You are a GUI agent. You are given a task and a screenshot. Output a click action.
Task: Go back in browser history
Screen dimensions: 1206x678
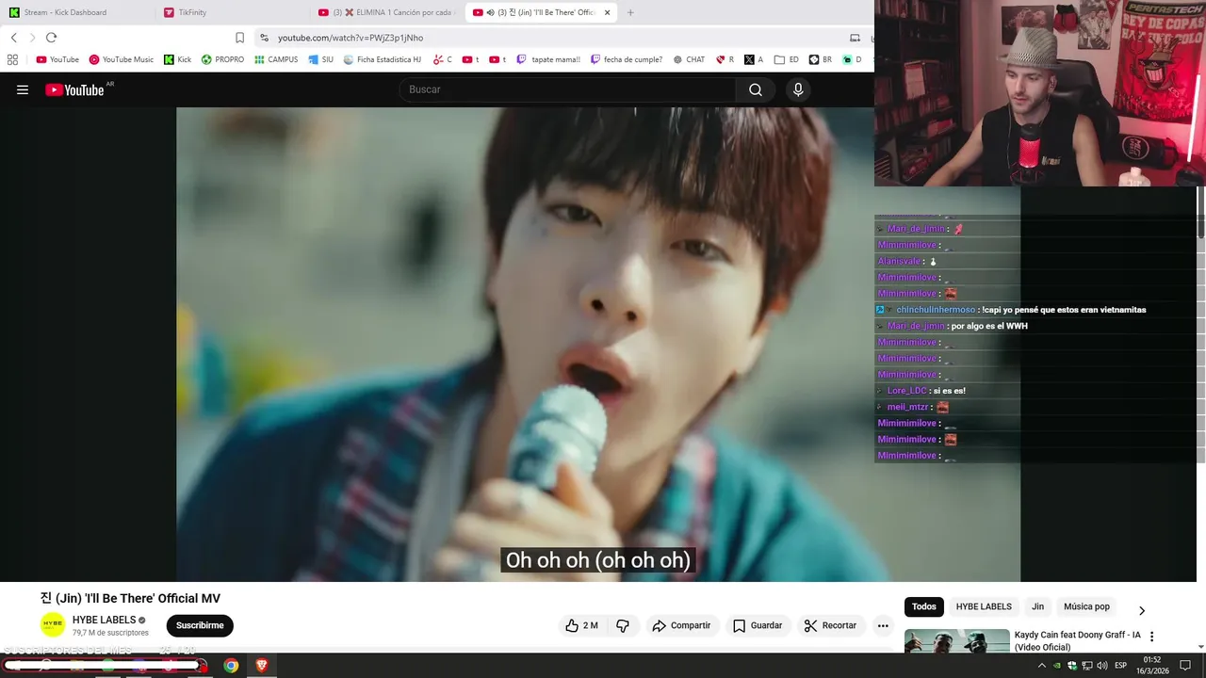(13, 38)
